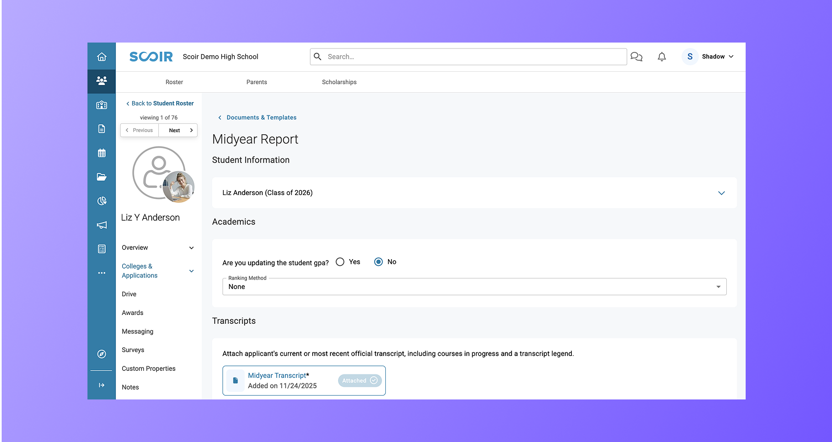
Task: Expand Liz Anderson's student information panel
Action: [x=721, y=193]
